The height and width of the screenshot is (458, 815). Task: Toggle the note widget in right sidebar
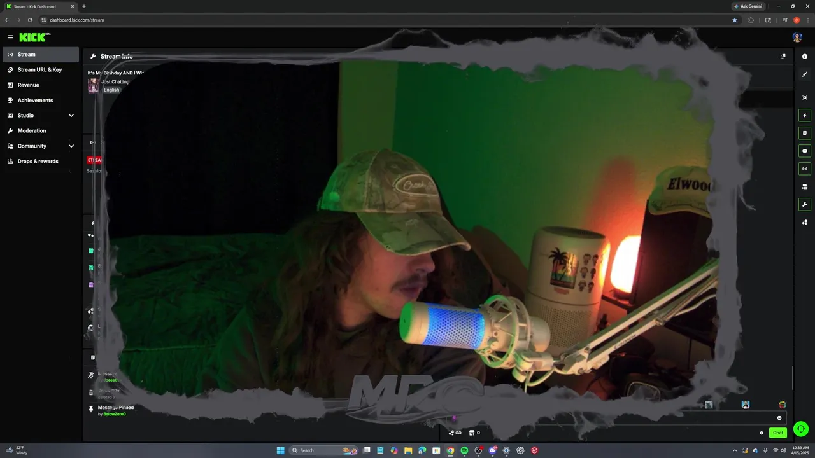pyautogui.click(x=805, y=134)
